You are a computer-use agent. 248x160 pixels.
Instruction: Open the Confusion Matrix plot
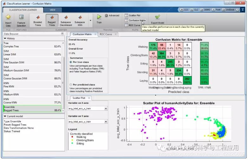[x=135, y=20]
